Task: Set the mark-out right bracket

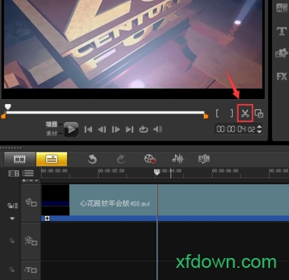Action: 231,113
